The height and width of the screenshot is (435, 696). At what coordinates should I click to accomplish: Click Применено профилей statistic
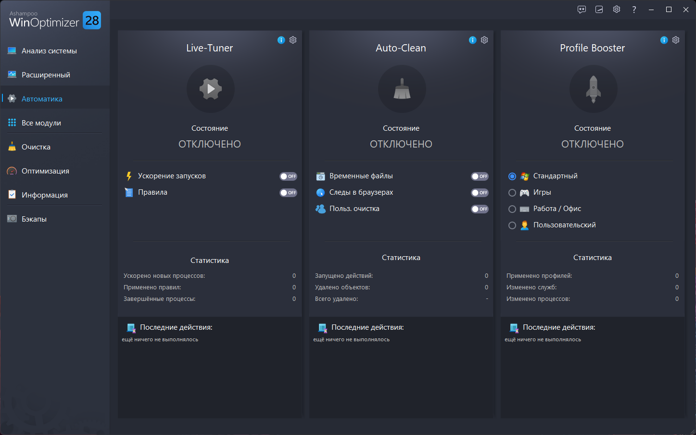pos(593,276)
